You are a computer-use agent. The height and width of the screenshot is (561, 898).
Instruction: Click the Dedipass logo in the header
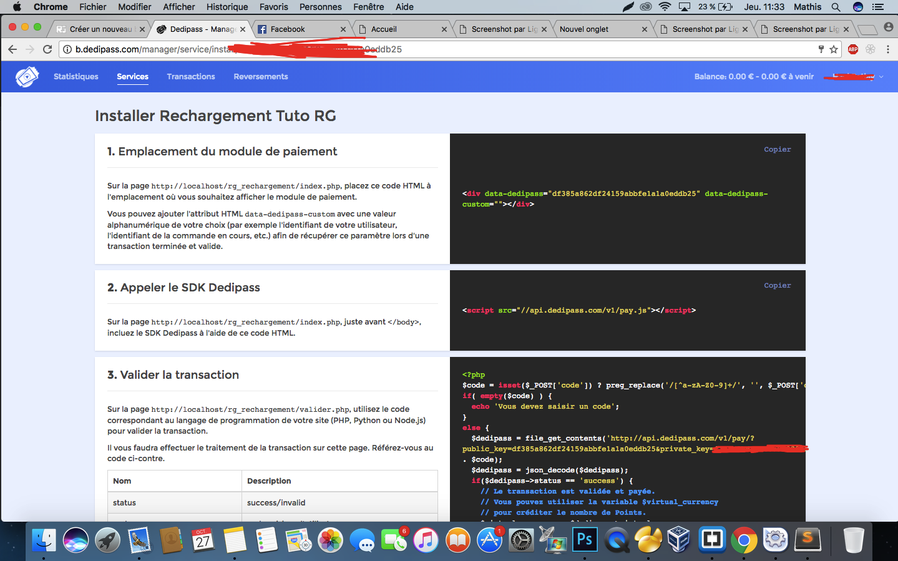coord(27,77)
